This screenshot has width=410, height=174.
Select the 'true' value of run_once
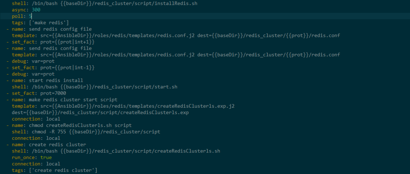click(46, 157)
